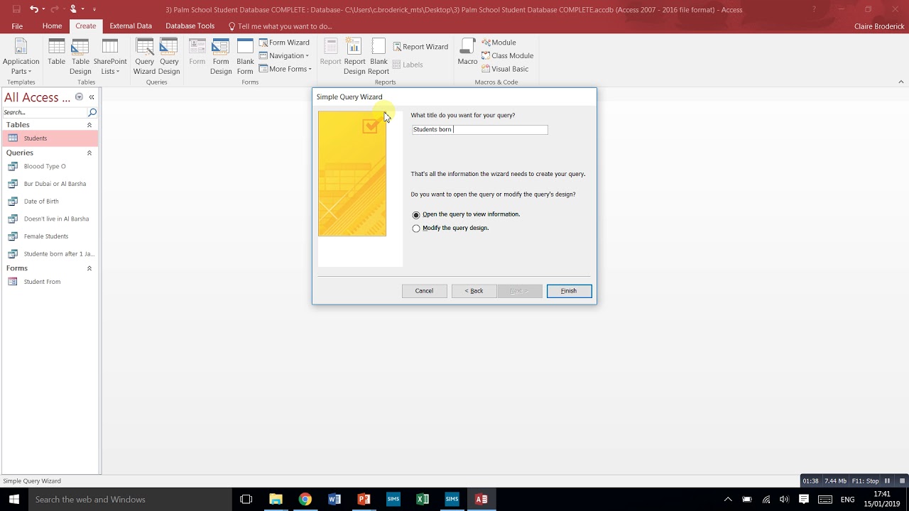This screenshot has width=909, height=511.
Task: Select the Female Students query
Action: click(50, 236)
